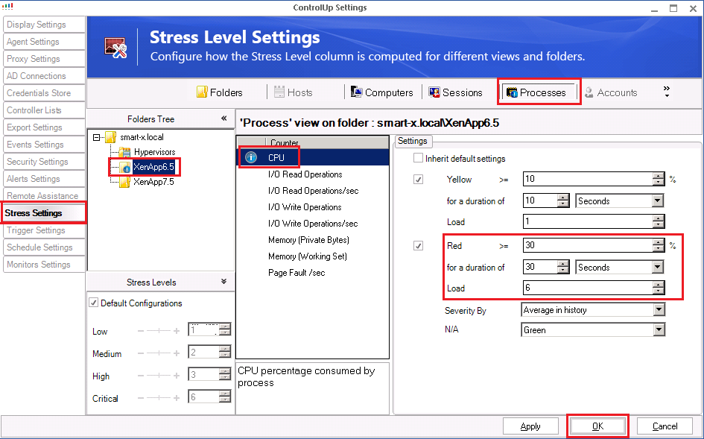Click the Hypervisors folder icon
The height and width of the screenshot is (439, 704).
[124, 152]
